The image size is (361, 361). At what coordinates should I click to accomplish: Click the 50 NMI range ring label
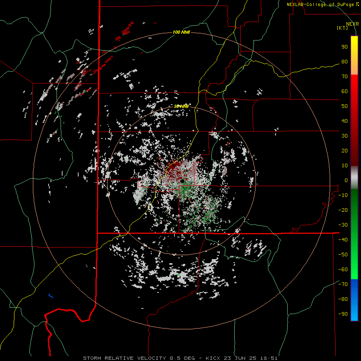click(181, 106)
